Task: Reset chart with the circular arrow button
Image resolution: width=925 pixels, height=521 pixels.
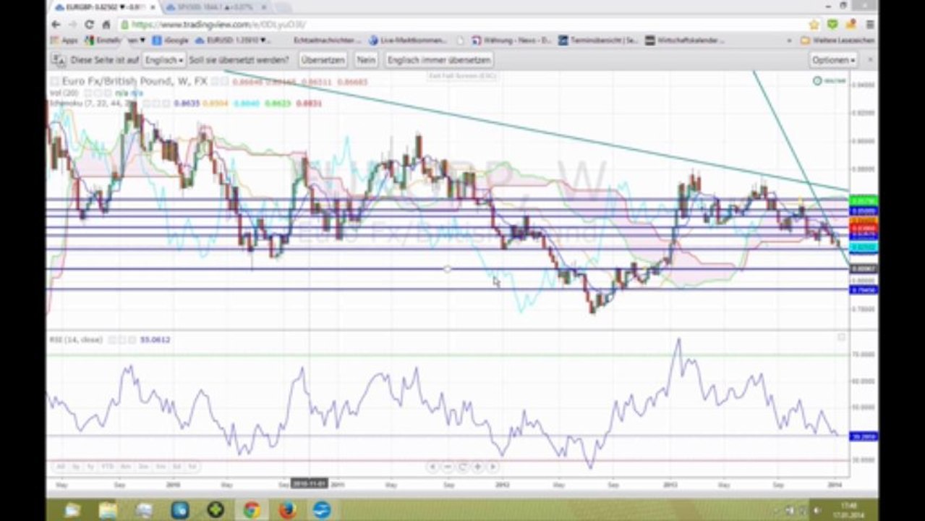Action: pos(462,467)
